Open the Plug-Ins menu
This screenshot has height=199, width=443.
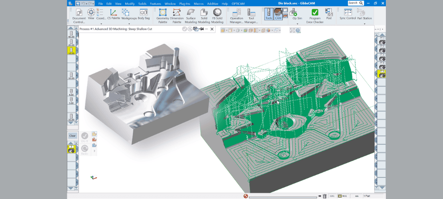[185, 4]
